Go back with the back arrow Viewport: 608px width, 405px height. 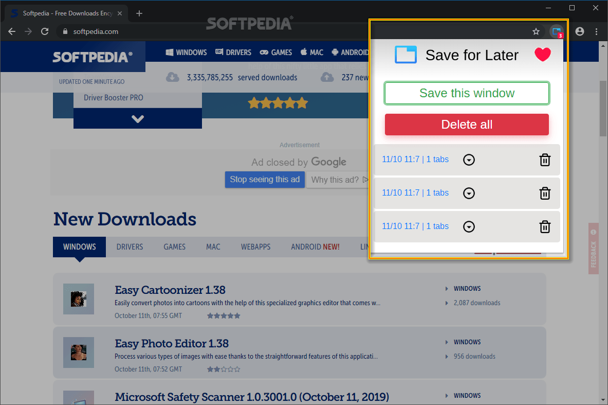pyautogui.click(x=12, y=31)
